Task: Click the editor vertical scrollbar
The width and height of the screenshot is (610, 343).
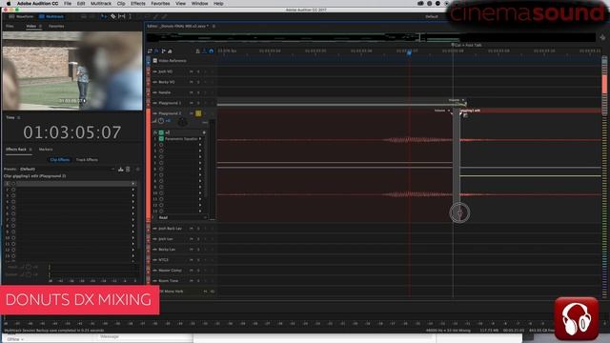Action: [x=604, y=177]
